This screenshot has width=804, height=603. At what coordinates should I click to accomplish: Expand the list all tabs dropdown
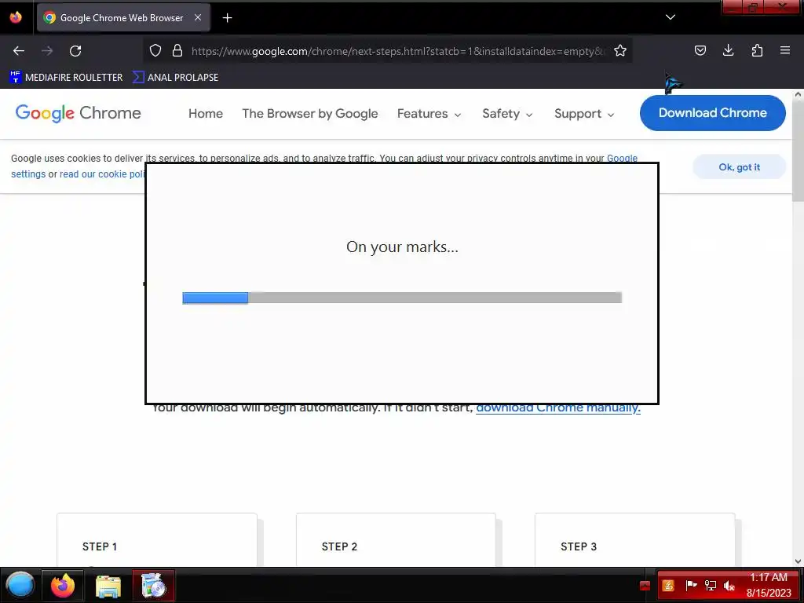click(671, 17)
